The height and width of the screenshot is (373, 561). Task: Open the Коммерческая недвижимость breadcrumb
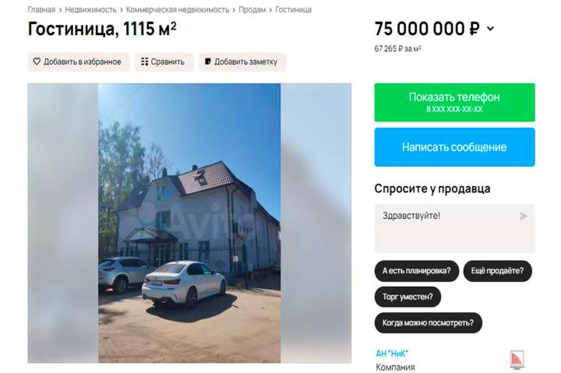[x=178, y=9]
